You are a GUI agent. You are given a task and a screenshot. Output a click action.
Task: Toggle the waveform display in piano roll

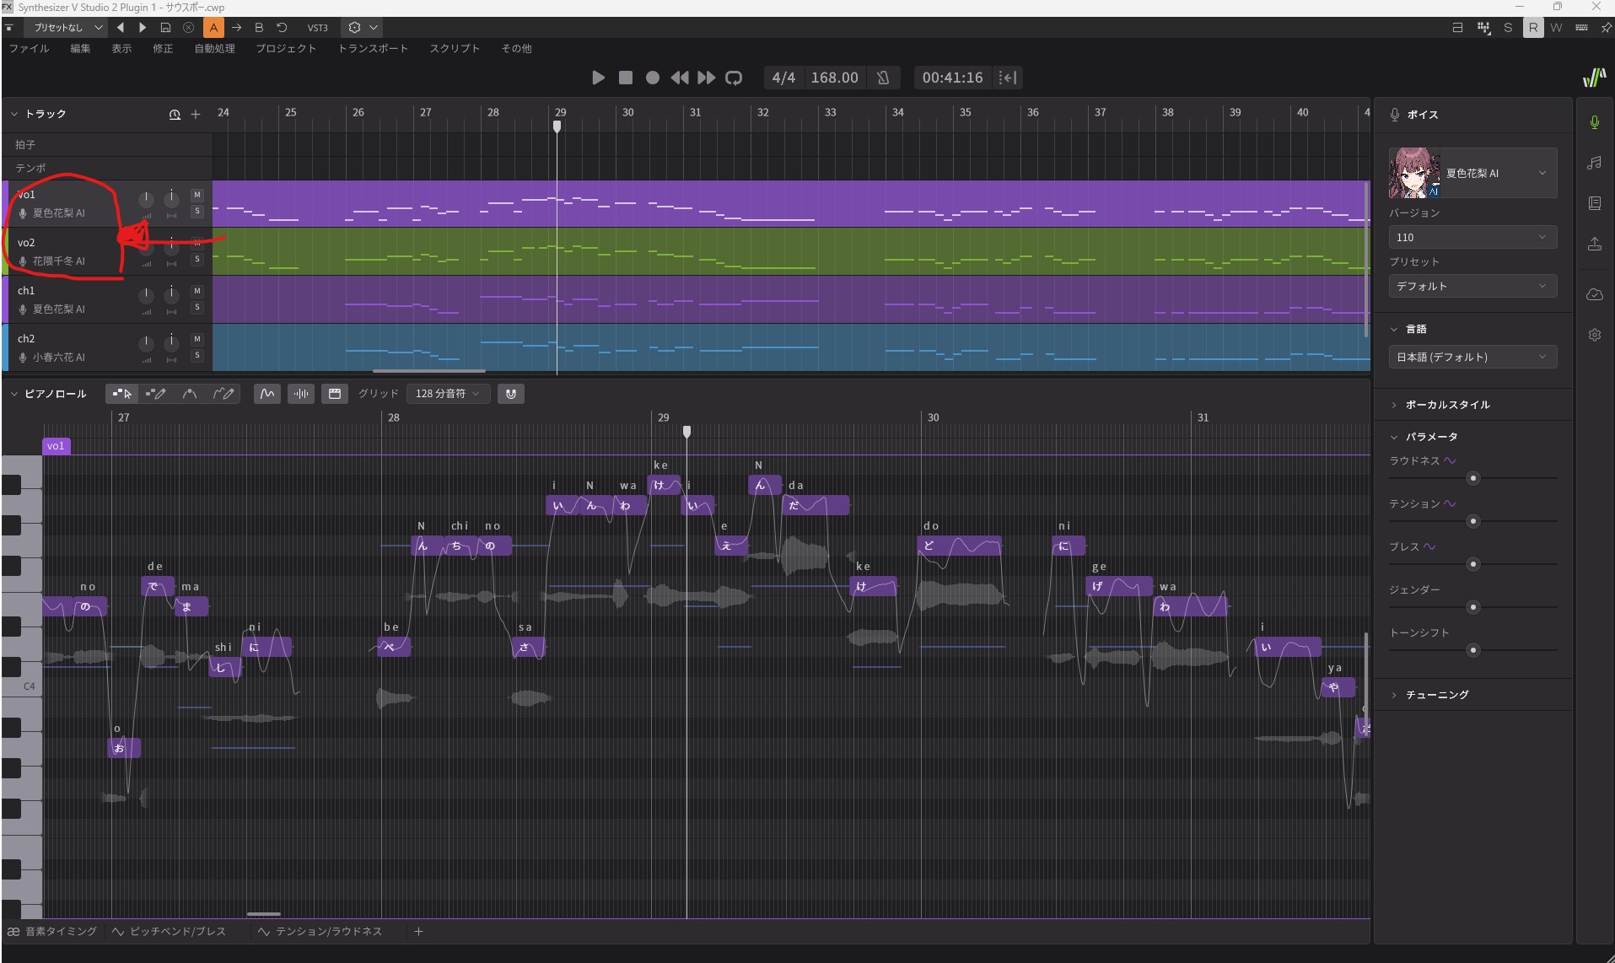tap(301, 394)
